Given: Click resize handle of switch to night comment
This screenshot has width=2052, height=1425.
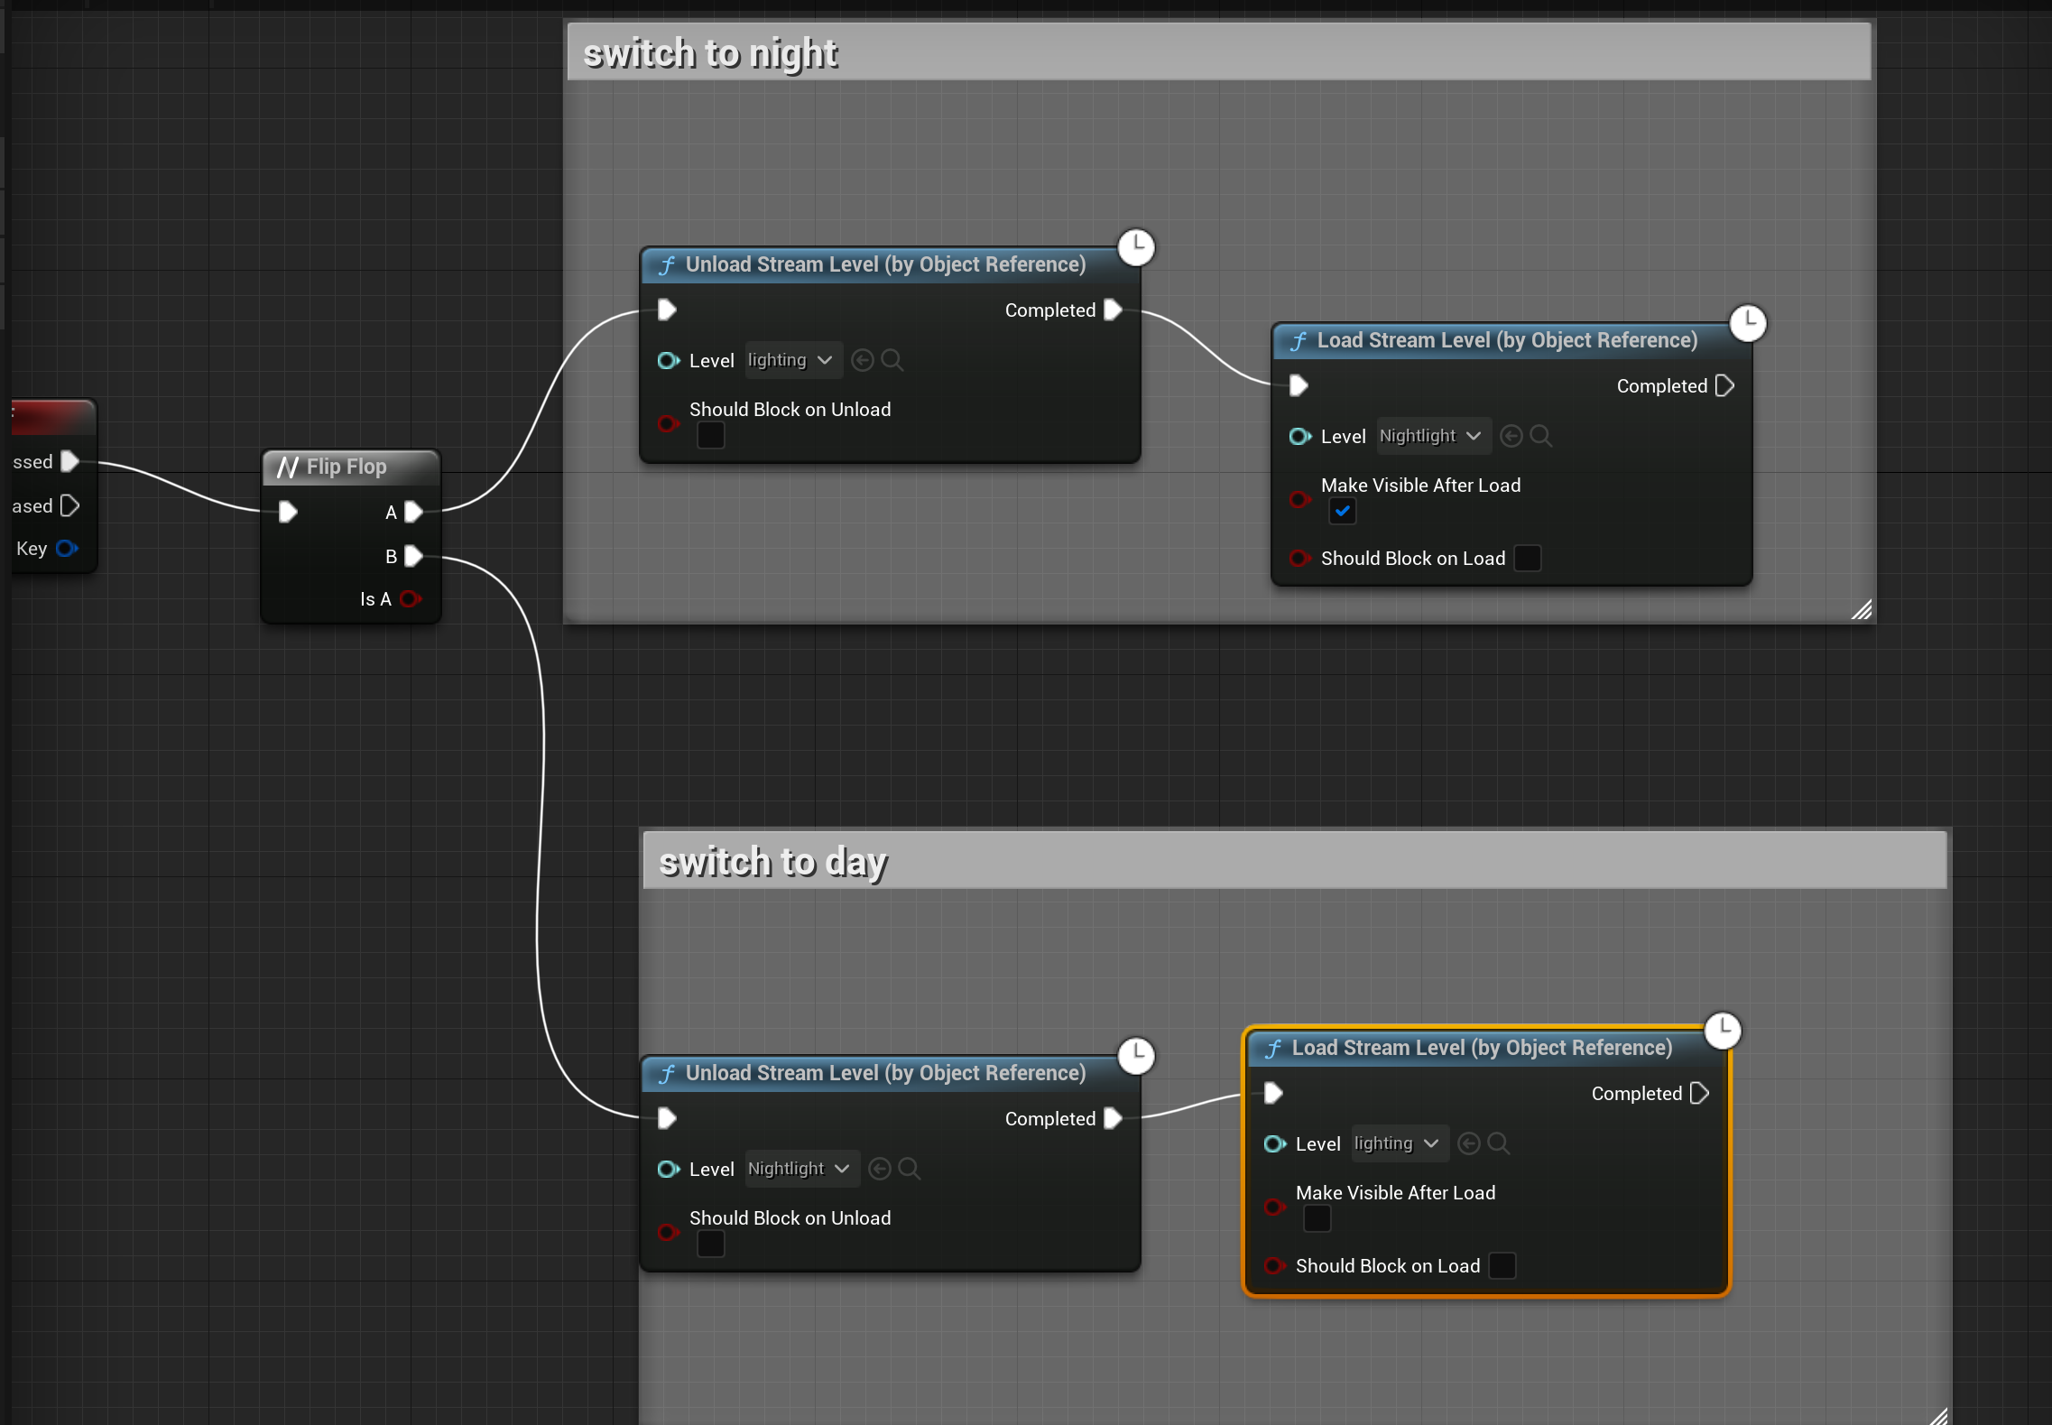Looking at the screenshot, I should 1862,610.
